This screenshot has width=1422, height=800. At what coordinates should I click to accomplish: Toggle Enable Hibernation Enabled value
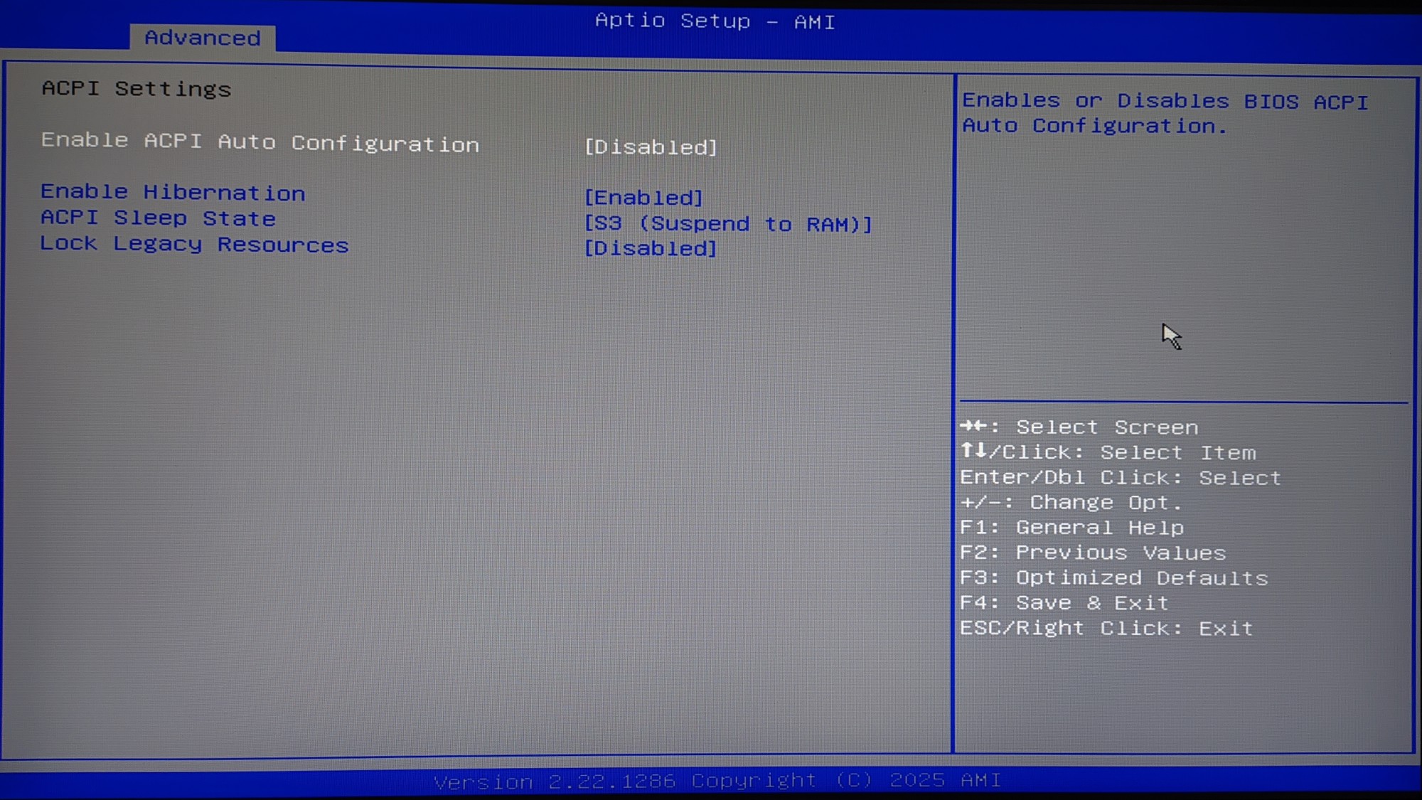pos(643,198)
